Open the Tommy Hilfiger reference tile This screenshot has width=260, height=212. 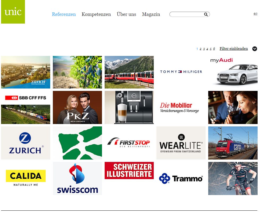pyautogui.click(x=181, y=72)
